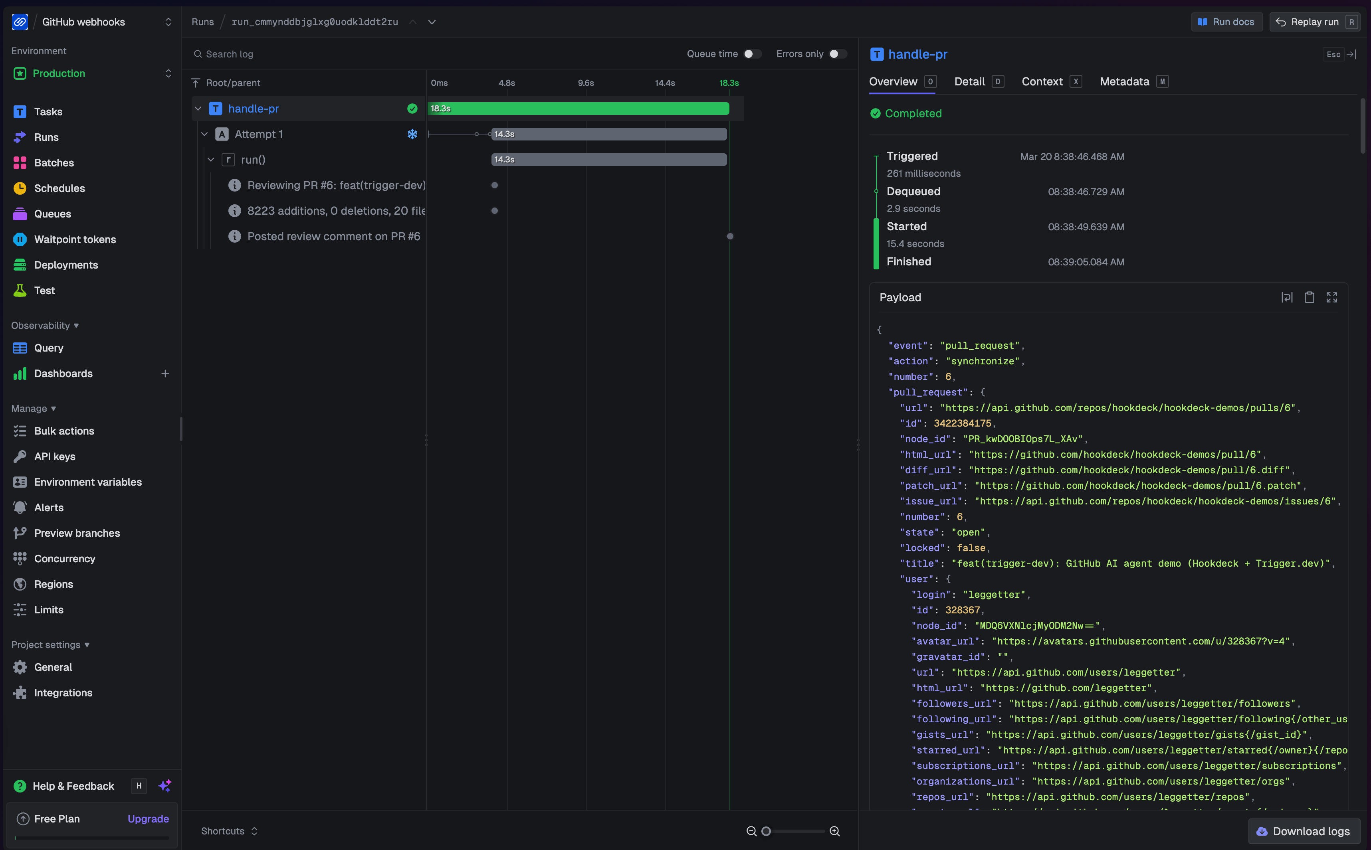Open Preview branches settings

point(77,532)
